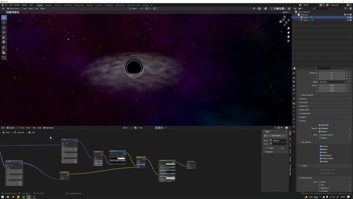Viewport: 353px width, 199px height.
Task: Switch to rendered viewport shading
Action: click(283, 9)
